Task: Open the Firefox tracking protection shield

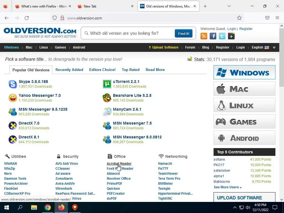Action: [x=55, y=18]
